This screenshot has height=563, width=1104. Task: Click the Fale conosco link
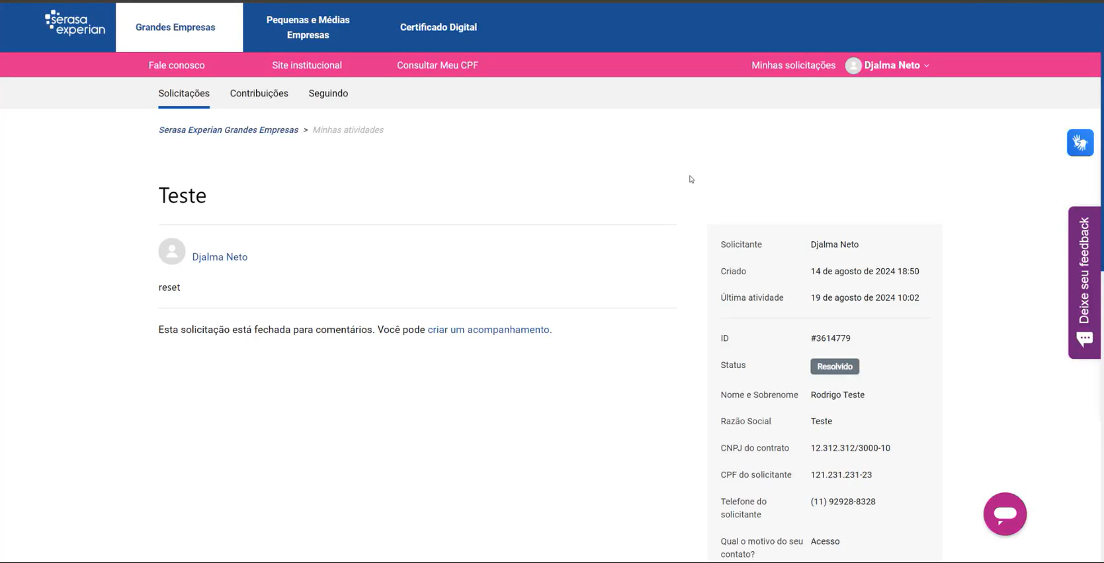click(177, 65)
